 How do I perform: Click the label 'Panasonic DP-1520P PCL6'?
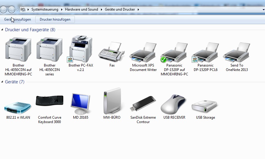tap(206, 67)
